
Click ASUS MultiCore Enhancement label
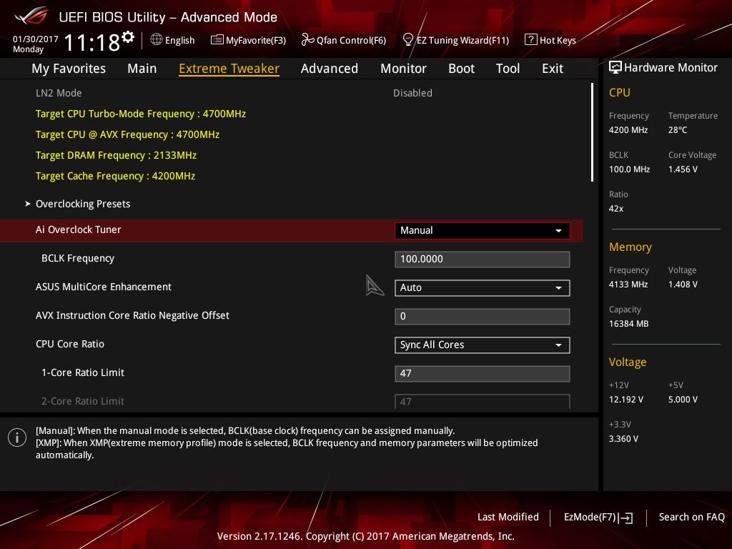pyautogui.click(x=104, y=287)
